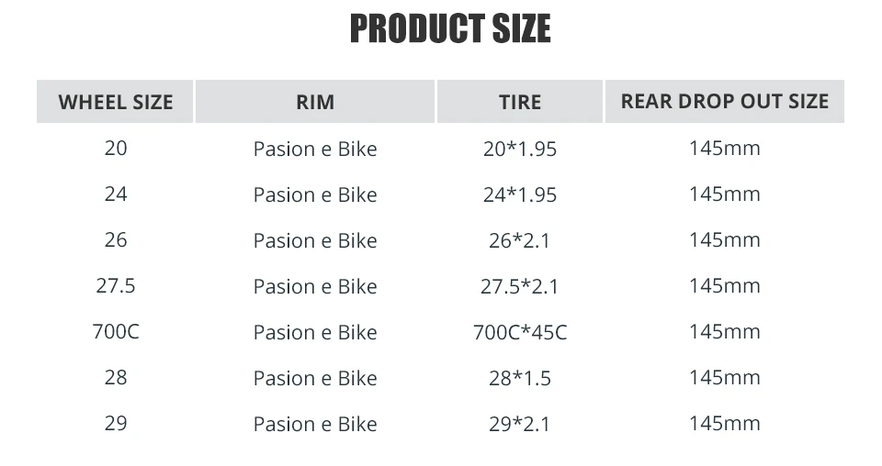Screen dimensions: 882x466
Task: Click the 20*1.95 tire cell
Action: pos(520,149)
